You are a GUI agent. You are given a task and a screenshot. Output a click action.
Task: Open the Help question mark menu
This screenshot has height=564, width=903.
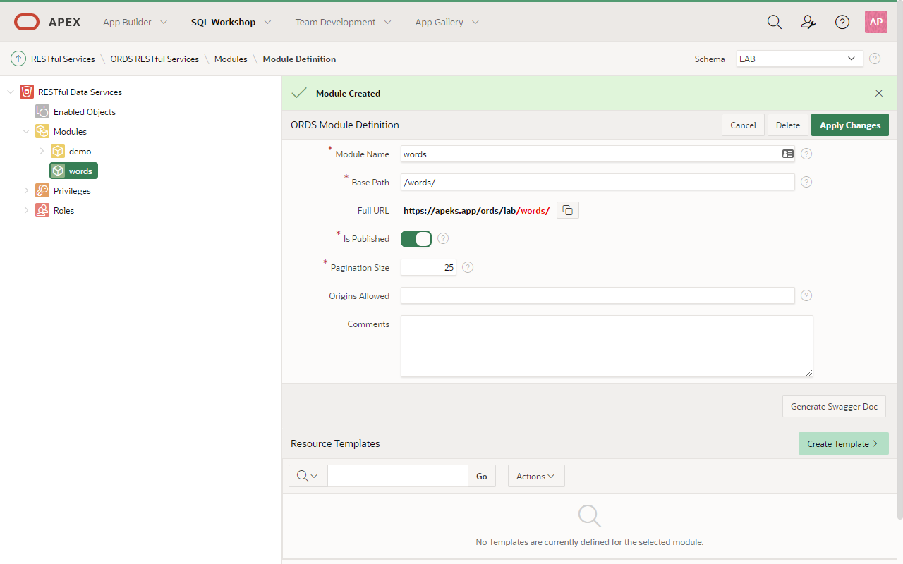click(842, 22)
